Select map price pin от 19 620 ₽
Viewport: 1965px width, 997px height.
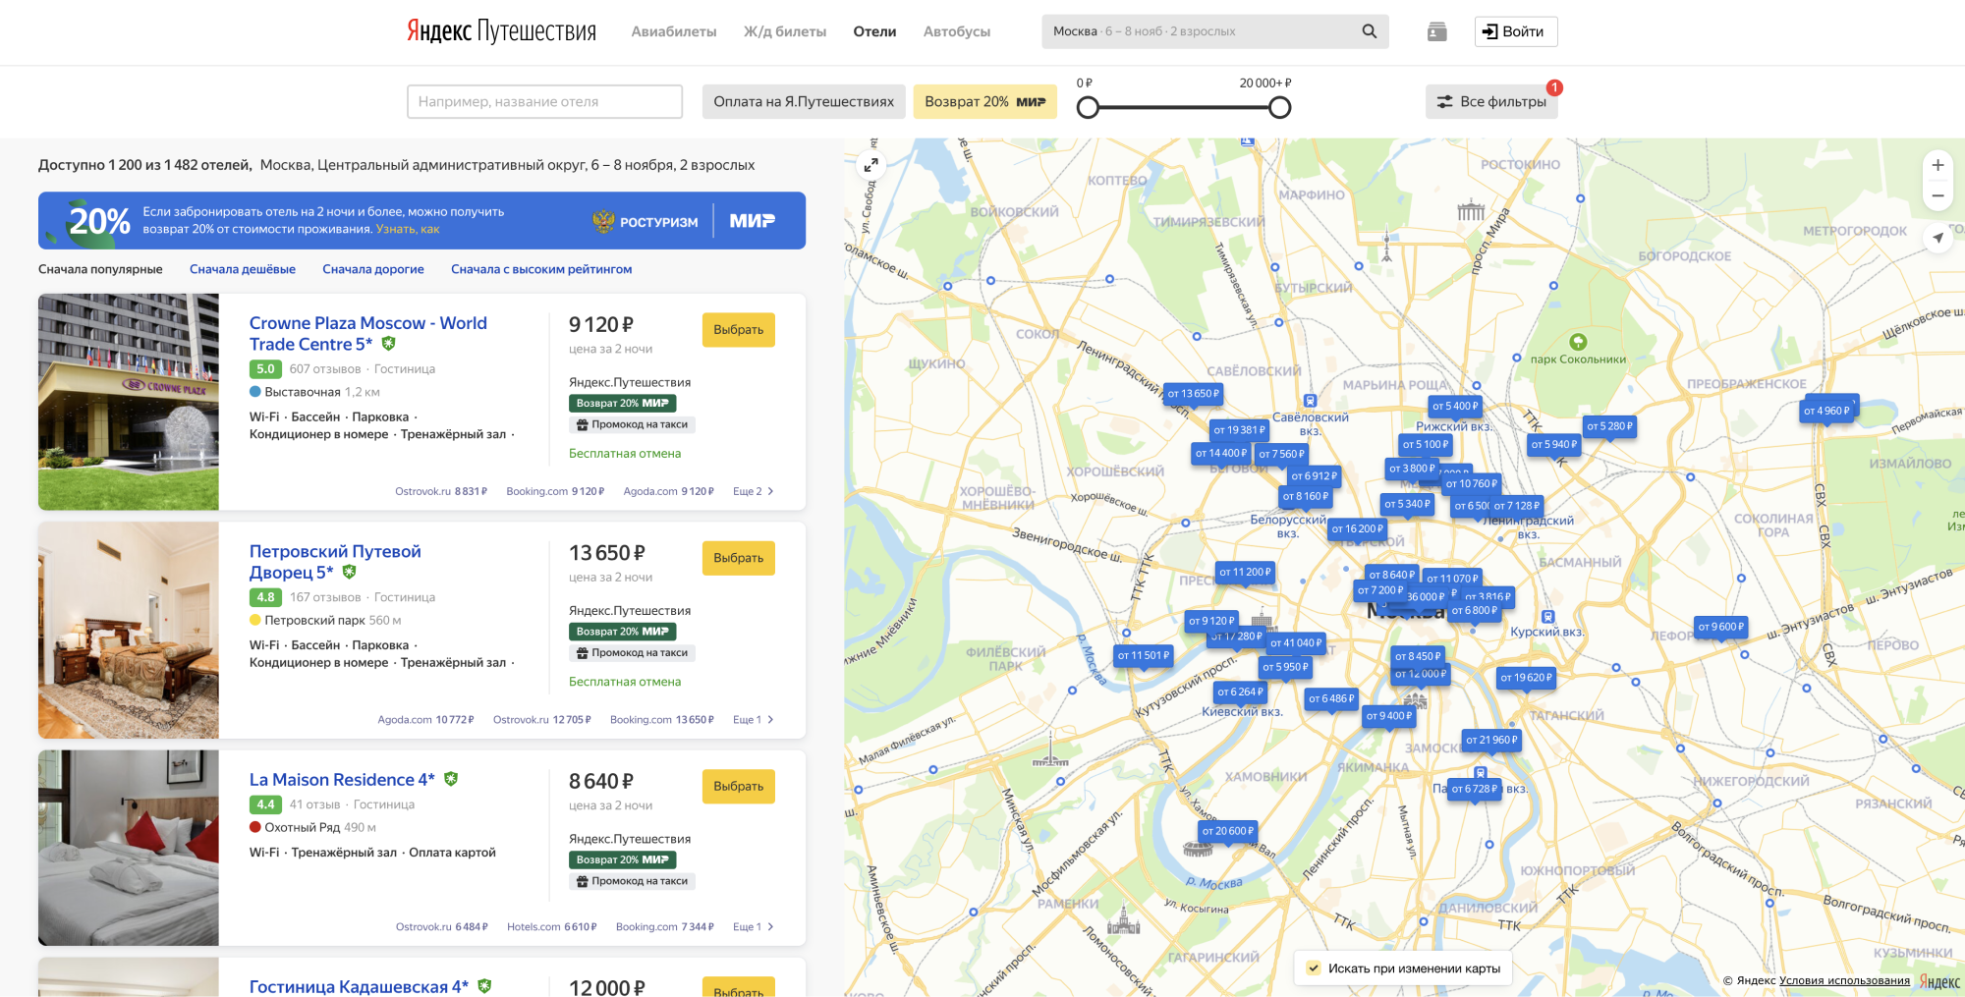[x=1527, y=678]
